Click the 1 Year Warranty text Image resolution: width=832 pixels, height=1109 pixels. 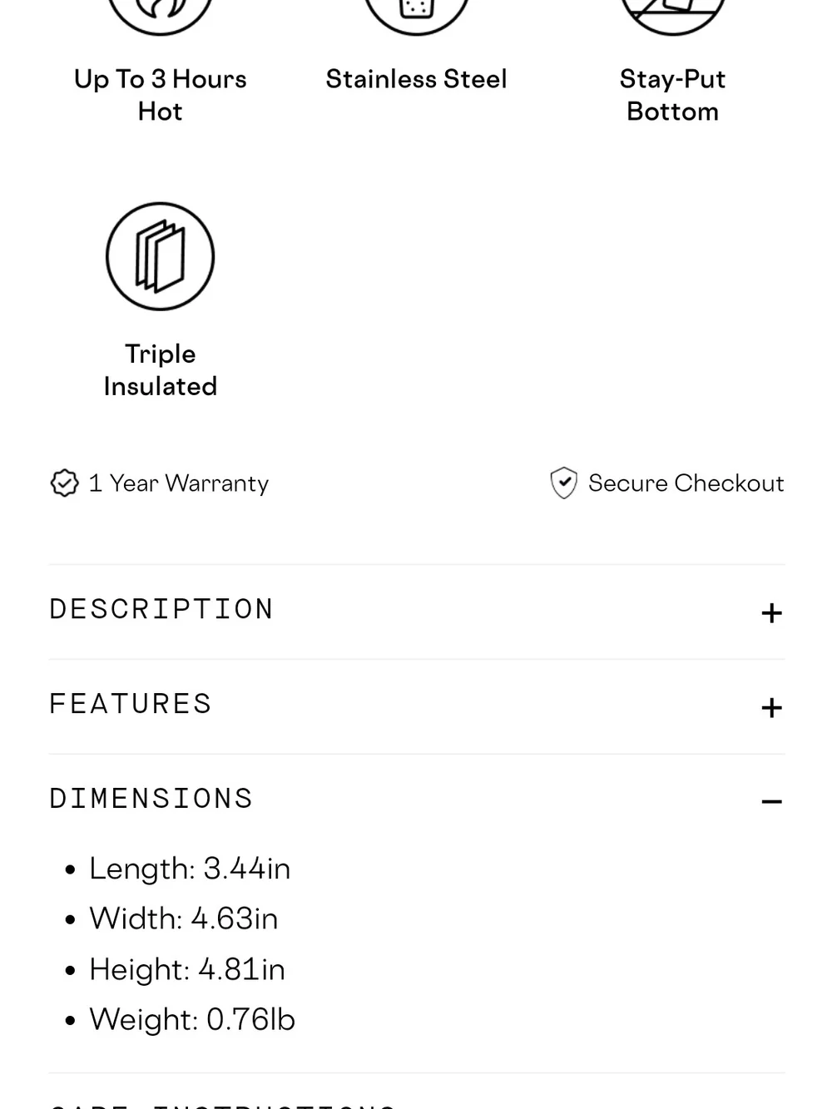[178, 483]
